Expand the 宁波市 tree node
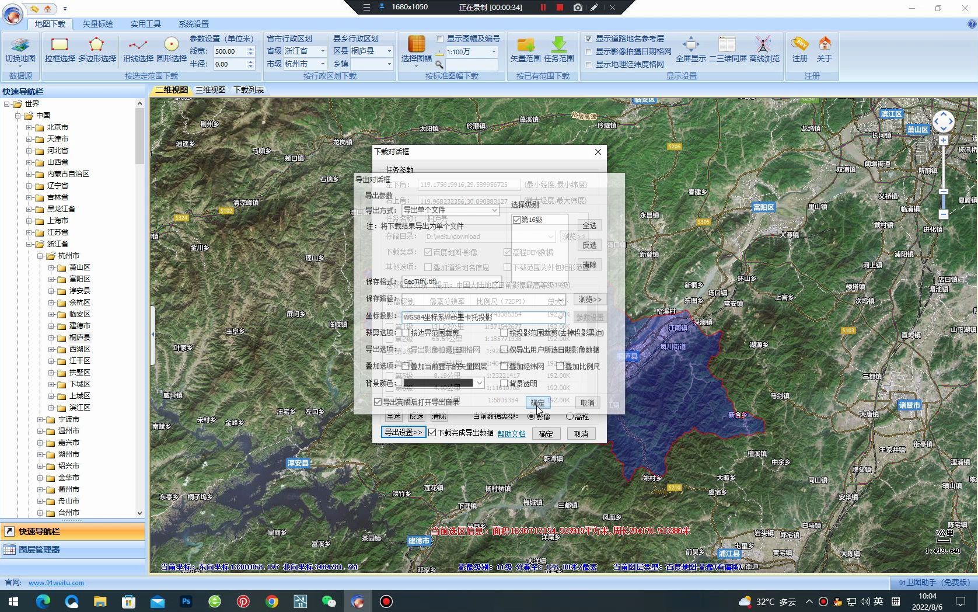978x612 pixels. tap(40, 419)
